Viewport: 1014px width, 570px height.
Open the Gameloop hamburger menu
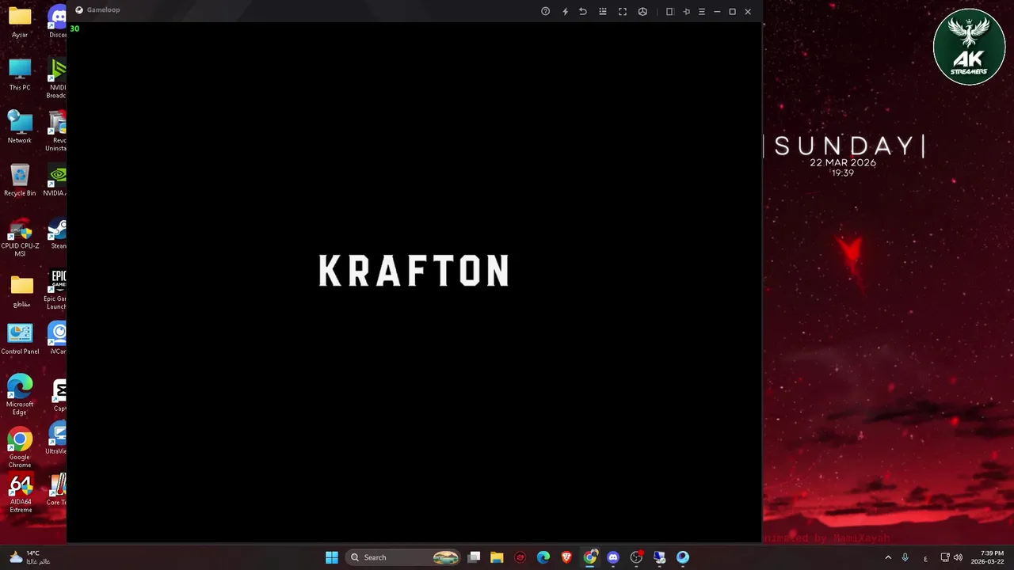tap(701, 11)
